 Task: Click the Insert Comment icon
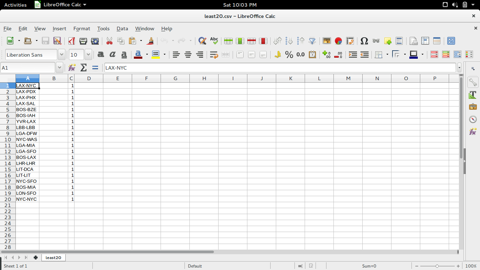pyautogui.click(x=388, y=41)
